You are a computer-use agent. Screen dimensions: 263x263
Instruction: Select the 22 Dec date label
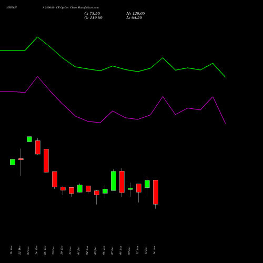[19, 250]
